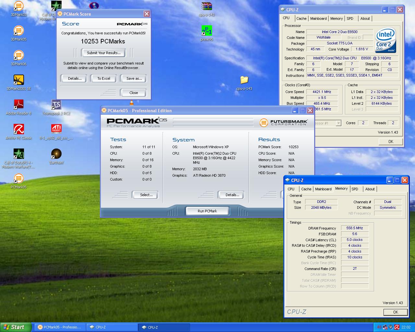
Task: Click the ATI Radeon HD 3870 graphics text
Action: [209, 175]
